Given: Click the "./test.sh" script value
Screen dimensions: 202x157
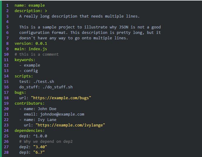Looking at the screenshot, I should [43, 81].
